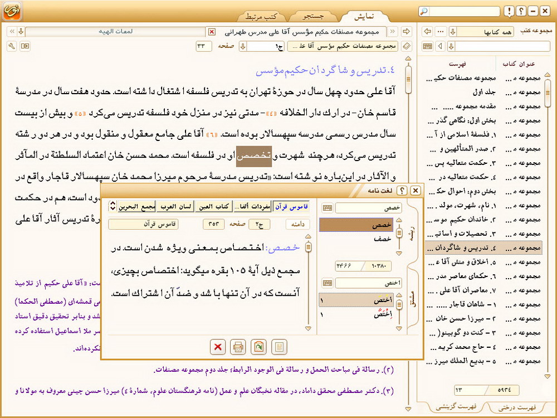Viewport: 557px width, 418px height.
Task: Open the volume ج1 dropdown arrow
Action: pos(243,46)
